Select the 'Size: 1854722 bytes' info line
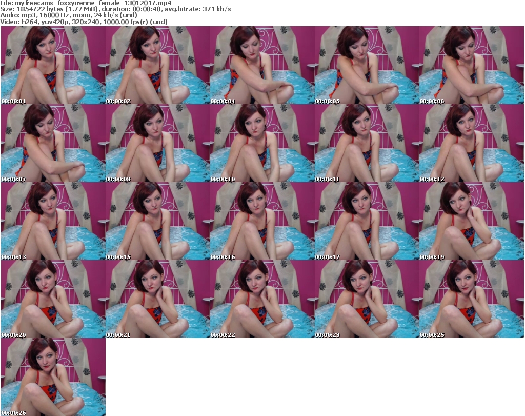The image size is (525, 416). coord(115,9)
